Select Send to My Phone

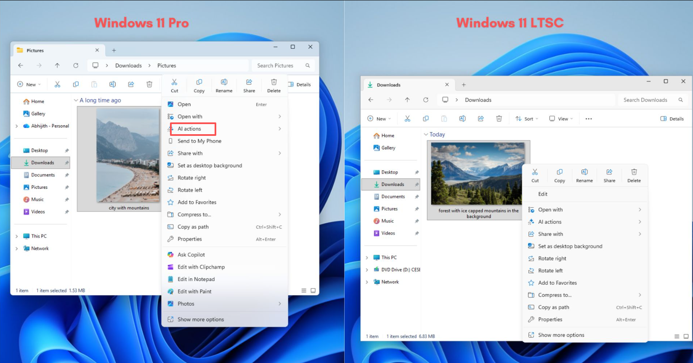pos(225,141)
